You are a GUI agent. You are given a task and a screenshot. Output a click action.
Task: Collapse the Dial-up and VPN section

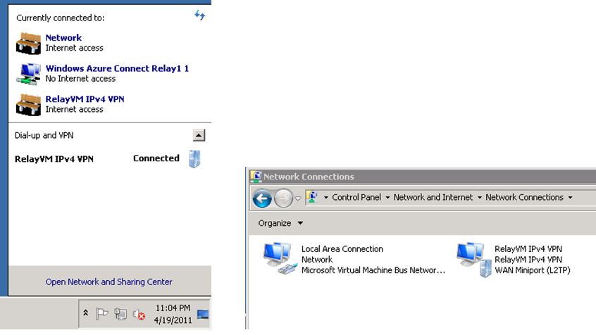(199, 135)
